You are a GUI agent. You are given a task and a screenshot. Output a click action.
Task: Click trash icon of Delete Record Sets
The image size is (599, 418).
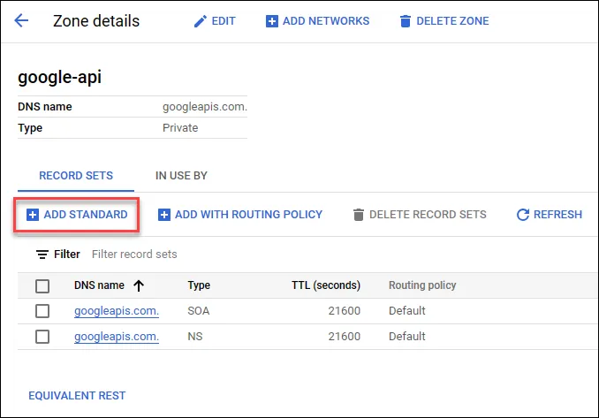[359, 215]
